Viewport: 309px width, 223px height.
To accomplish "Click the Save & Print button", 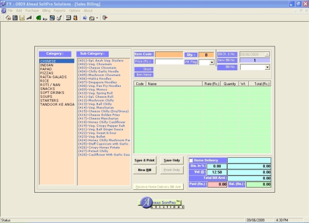I will 145,160.
